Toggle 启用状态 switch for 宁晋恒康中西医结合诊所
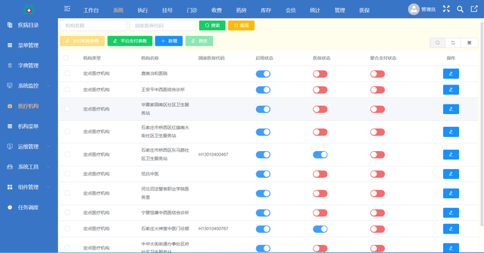This screenshot has height=253, width=484. 263,213
